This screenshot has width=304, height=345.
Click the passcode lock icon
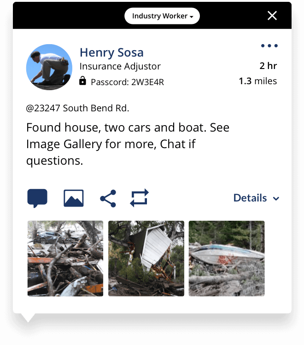[x=82, y=81]
